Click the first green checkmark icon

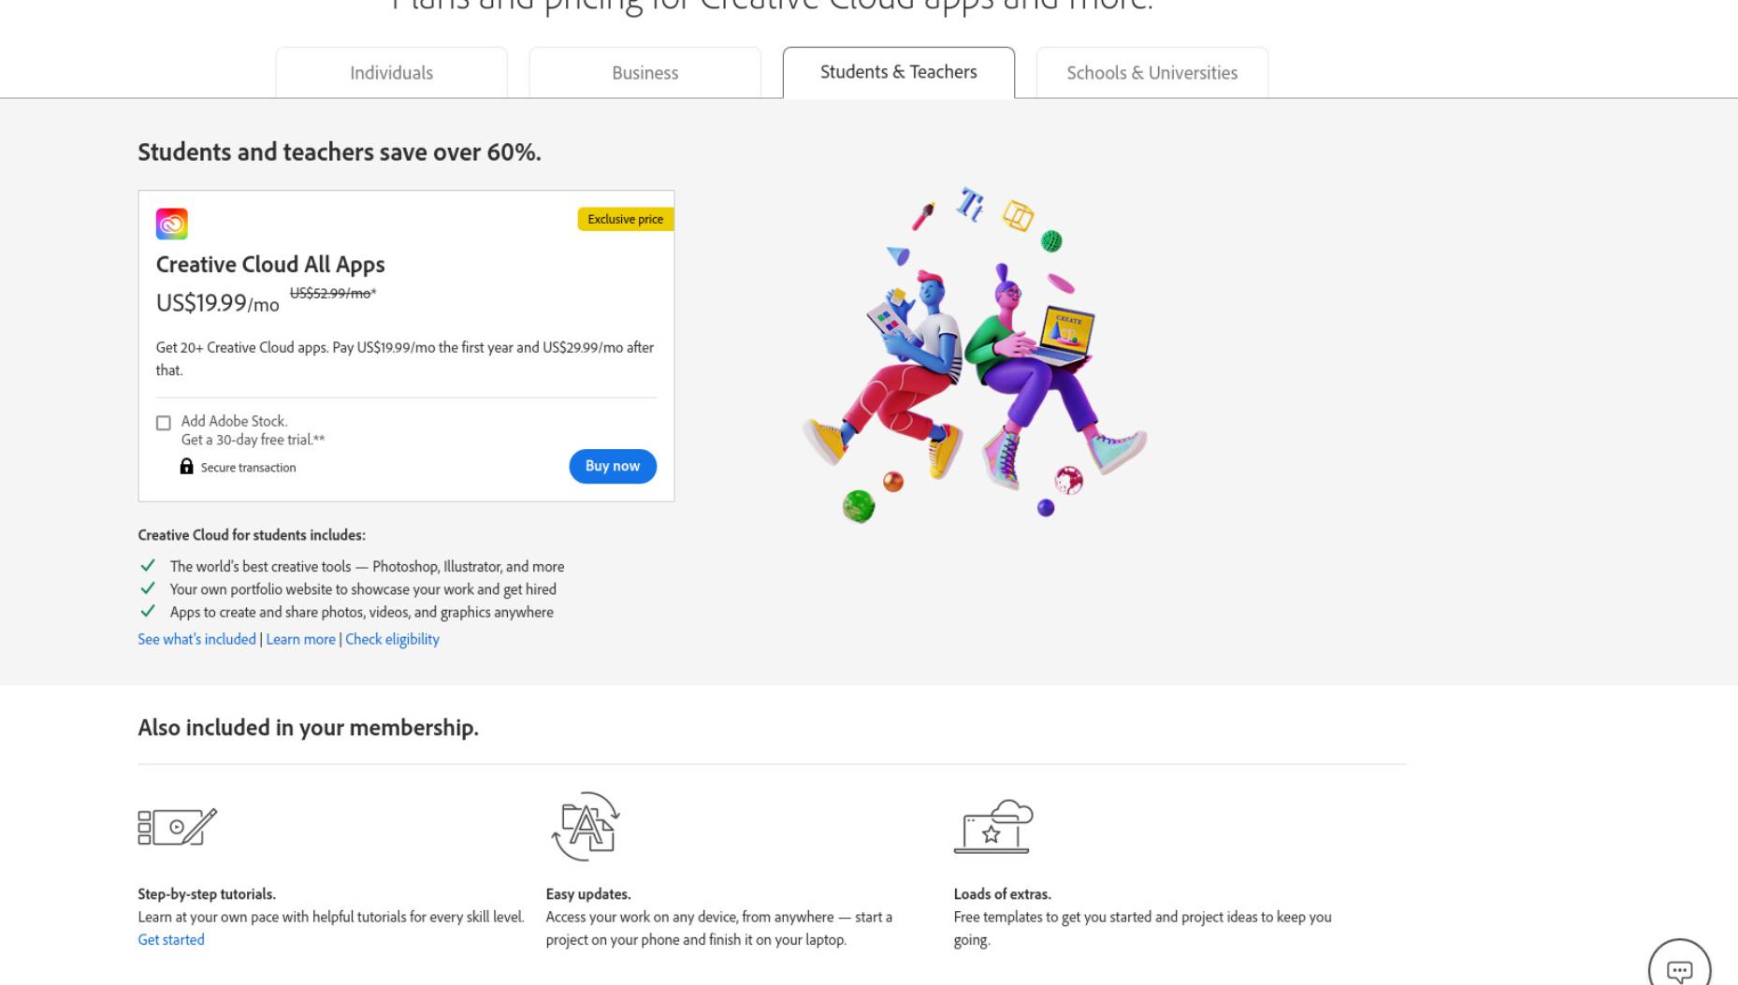[x=147, y=566]
